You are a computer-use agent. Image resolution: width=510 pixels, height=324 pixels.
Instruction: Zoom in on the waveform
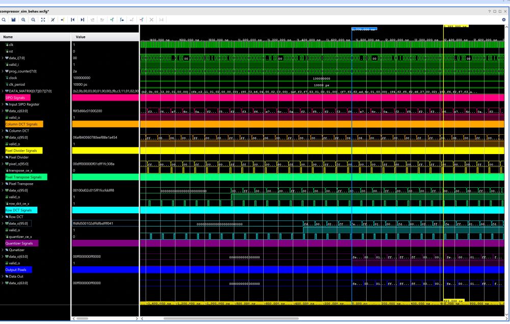click(x=23, y=20)
